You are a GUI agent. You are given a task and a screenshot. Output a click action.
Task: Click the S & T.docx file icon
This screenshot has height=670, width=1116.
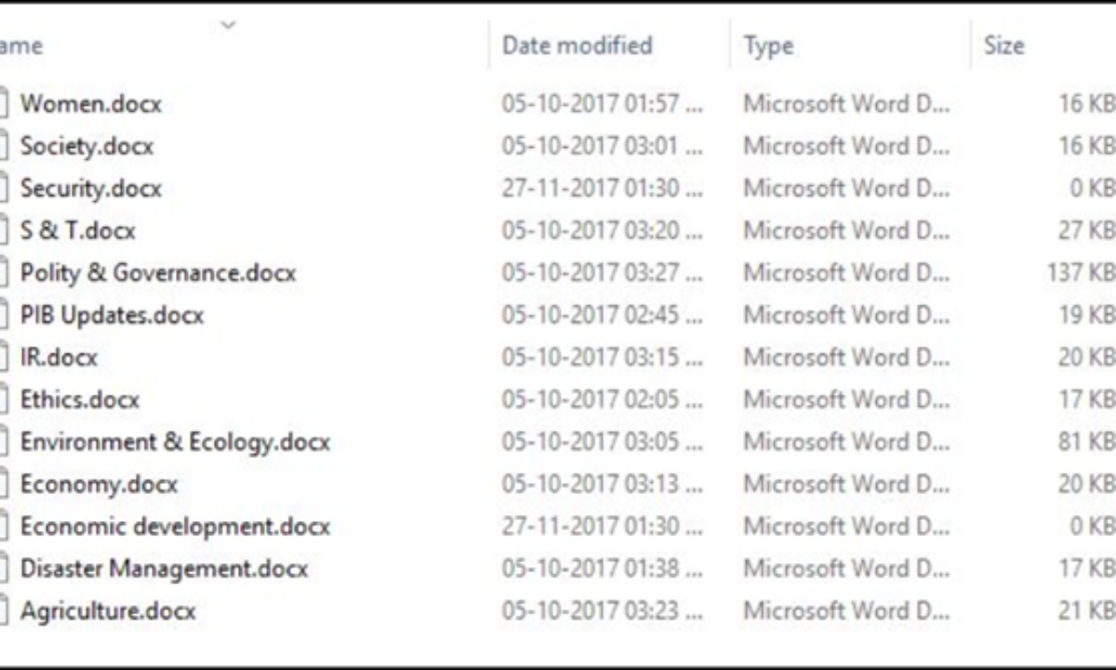(4, 230)
